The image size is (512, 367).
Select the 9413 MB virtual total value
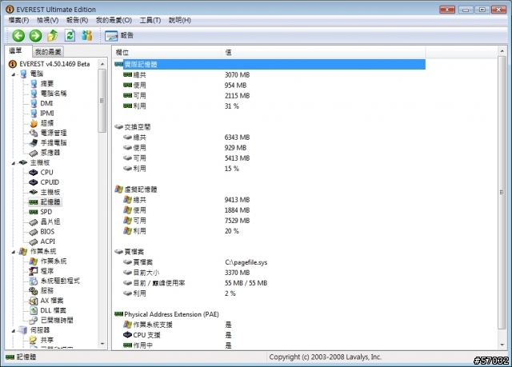[x=237, y=200]
